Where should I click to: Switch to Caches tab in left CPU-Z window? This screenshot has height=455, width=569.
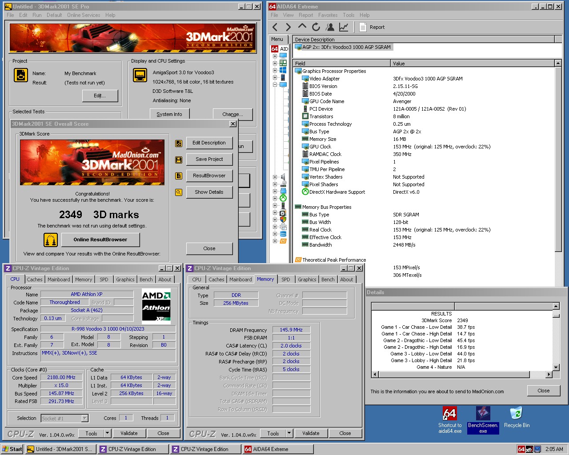(35, 279)
